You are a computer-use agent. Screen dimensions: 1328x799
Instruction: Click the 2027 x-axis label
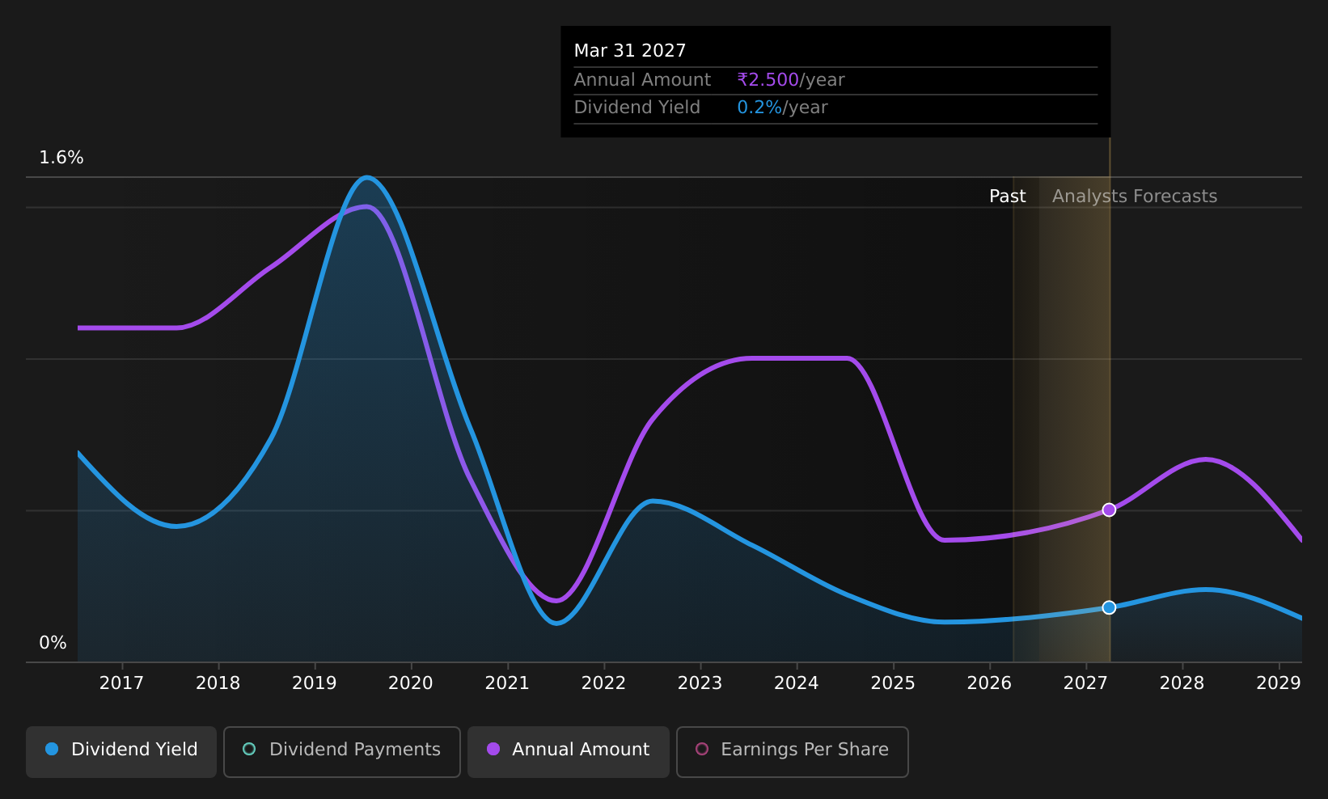click(1085, 683)
